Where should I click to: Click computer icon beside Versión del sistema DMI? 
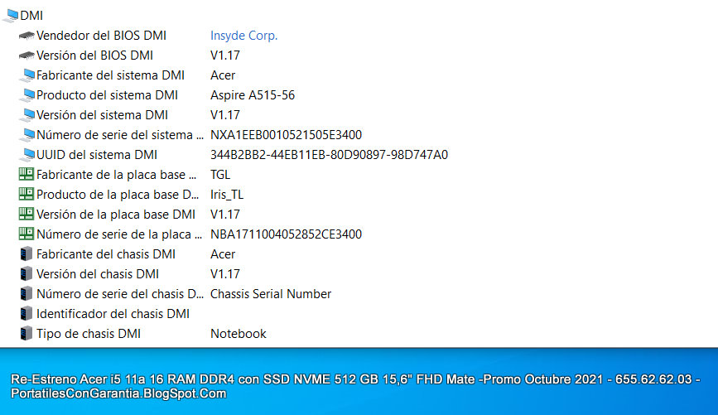coord(27,115)
